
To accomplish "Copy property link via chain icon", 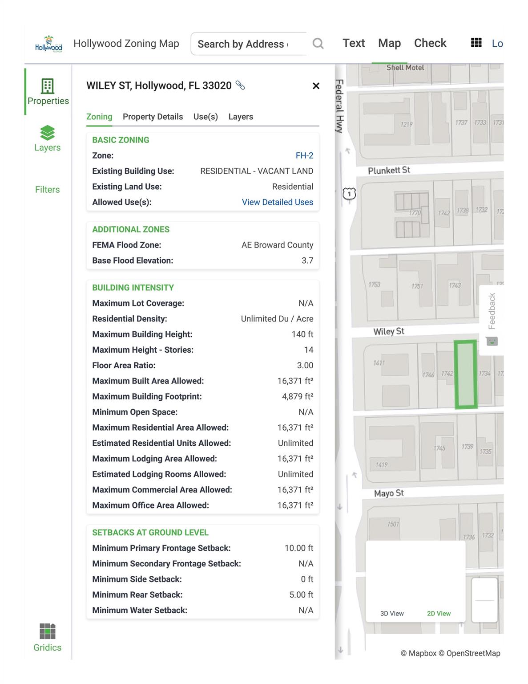I will [240, 85].
